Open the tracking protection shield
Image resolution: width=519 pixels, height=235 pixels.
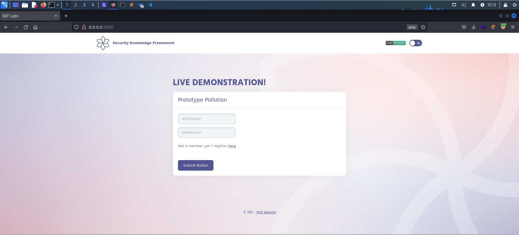[x=76, y=27]
